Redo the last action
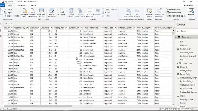198x111 pixels. (x=9, y=2)
